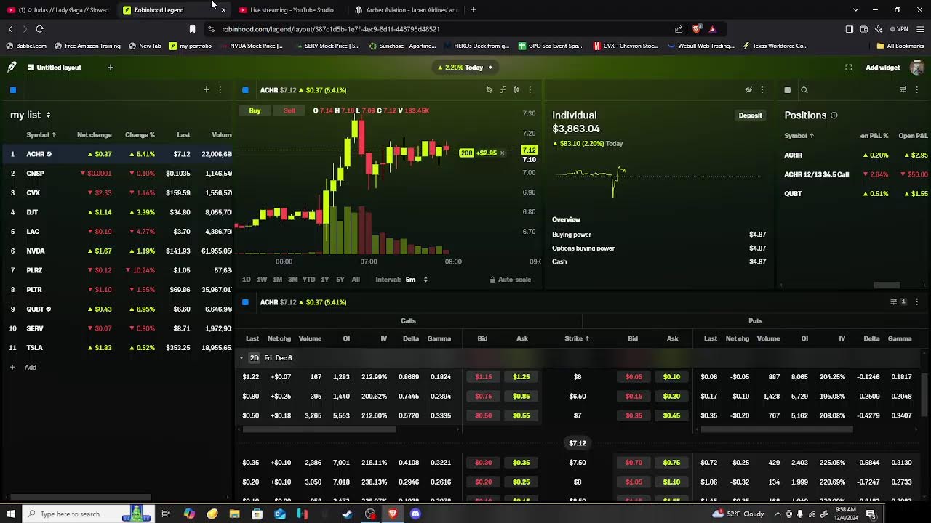Open the ACHR 12/13 $4.5 Call position

pyautogui.click(x=855, y=174)
